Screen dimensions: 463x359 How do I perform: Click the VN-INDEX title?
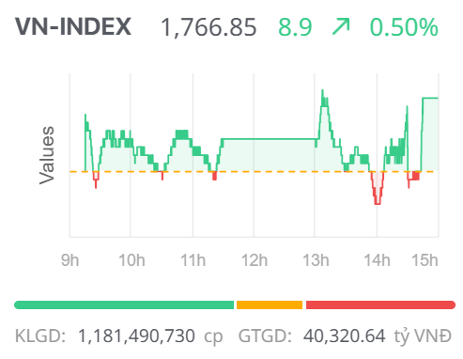pos(73,26)
